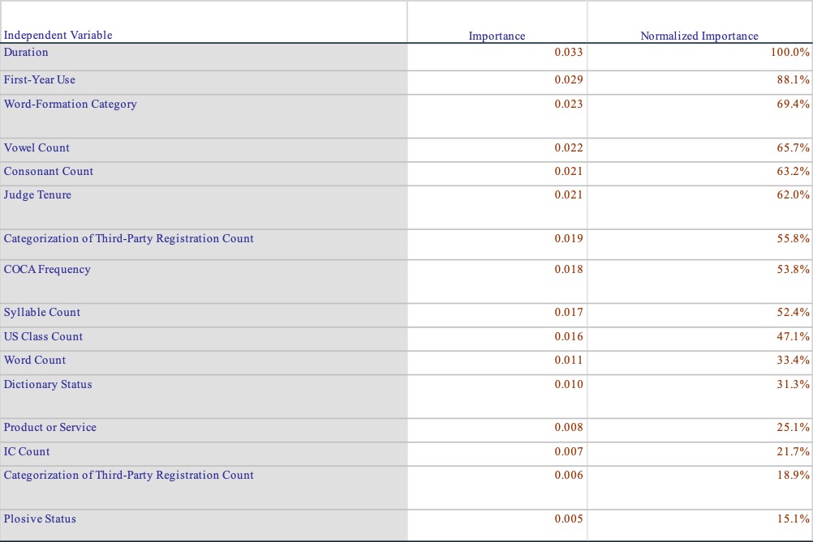Viewport: 813px width, 542px height.
Task: Select the 0.033 importance value for Duration
Action: tap(568, 53)
